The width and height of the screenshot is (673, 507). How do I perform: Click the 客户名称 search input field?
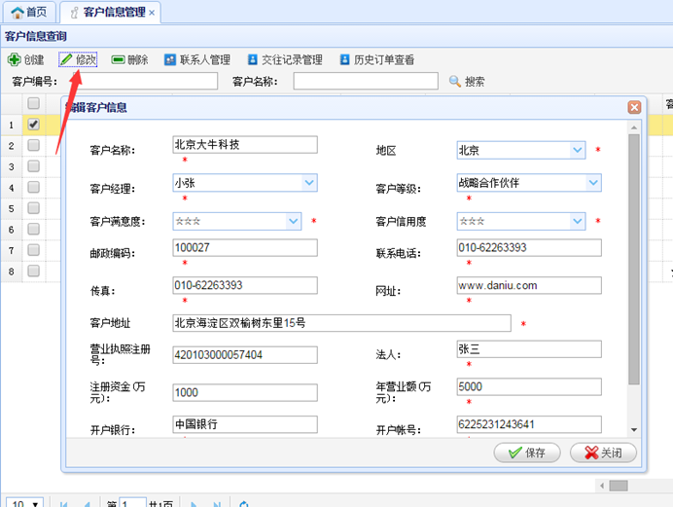pos(366,81)
